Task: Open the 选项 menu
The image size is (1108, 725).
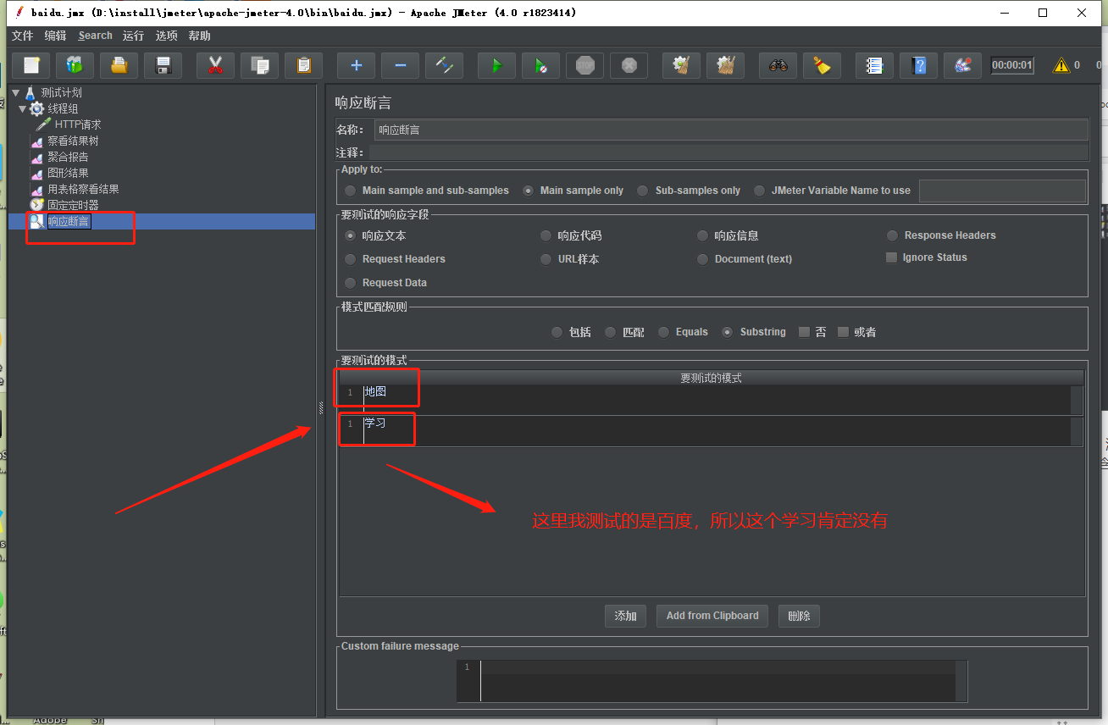Action: click(167, 36)
